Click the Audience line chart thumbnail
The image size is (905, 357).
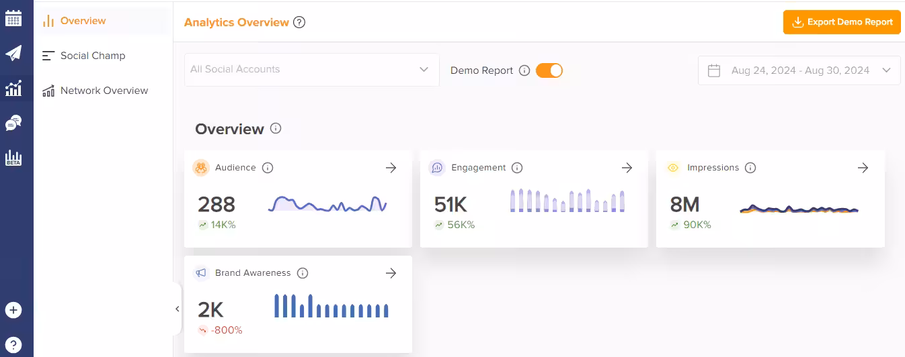click(327, 203)
